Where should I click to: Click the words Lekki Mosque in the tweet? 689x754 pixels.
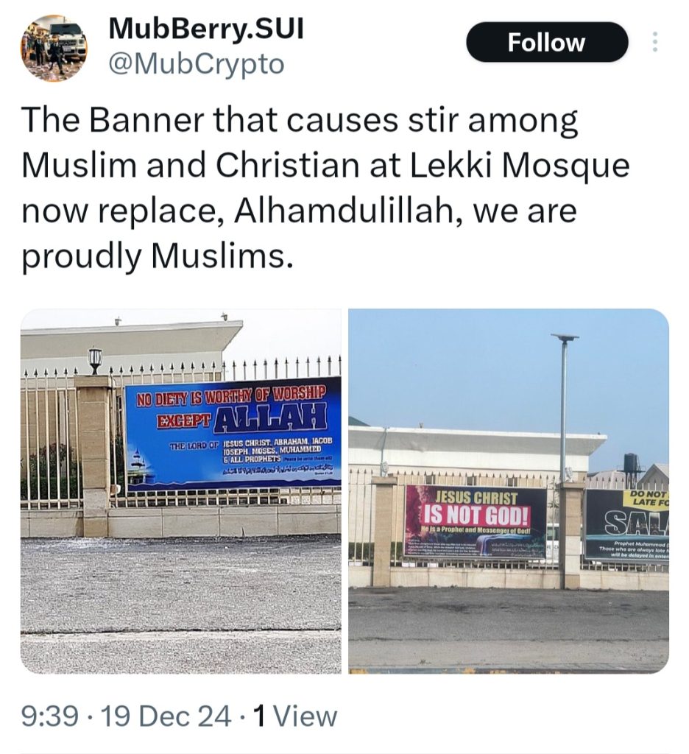(x=540, y=166)
